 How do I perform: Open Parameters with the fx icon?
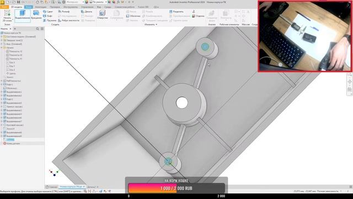click(x=118, y=2)
